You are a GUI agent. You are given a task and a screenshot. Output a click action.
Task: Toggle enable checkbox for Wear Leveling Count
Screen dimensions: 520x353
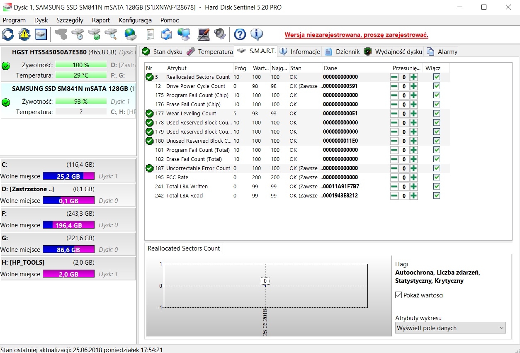point(436,113)
